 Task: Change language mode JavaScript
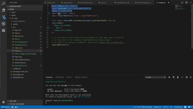(x=178, y=107)
